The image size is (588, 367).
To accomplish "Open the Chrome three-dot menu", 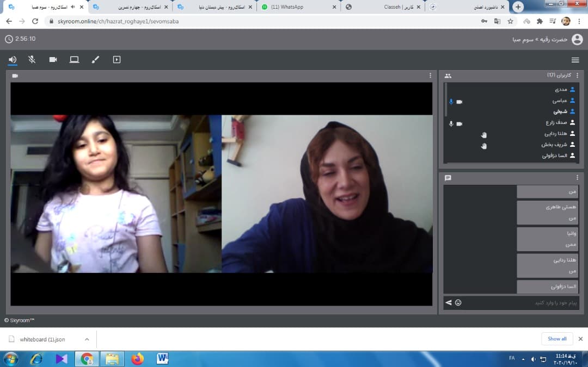I will [x=579, y=21].
